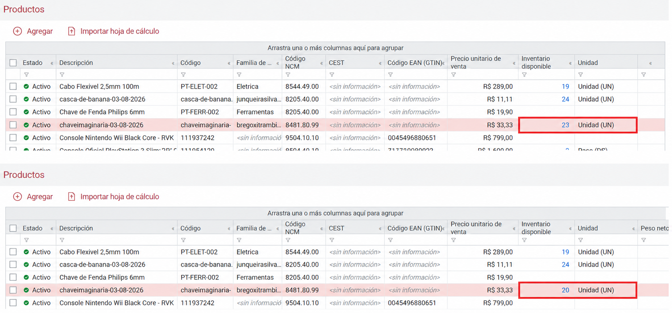Click the Importar hoja de cálculo icon in top panel
Screen dimensions: 672x313
tap(71, 31)
